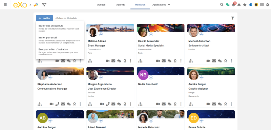View Cecilia Alexander's organization chart
Image resolution: width=271 pixels, height=130 pixels.
click(140, 61)
